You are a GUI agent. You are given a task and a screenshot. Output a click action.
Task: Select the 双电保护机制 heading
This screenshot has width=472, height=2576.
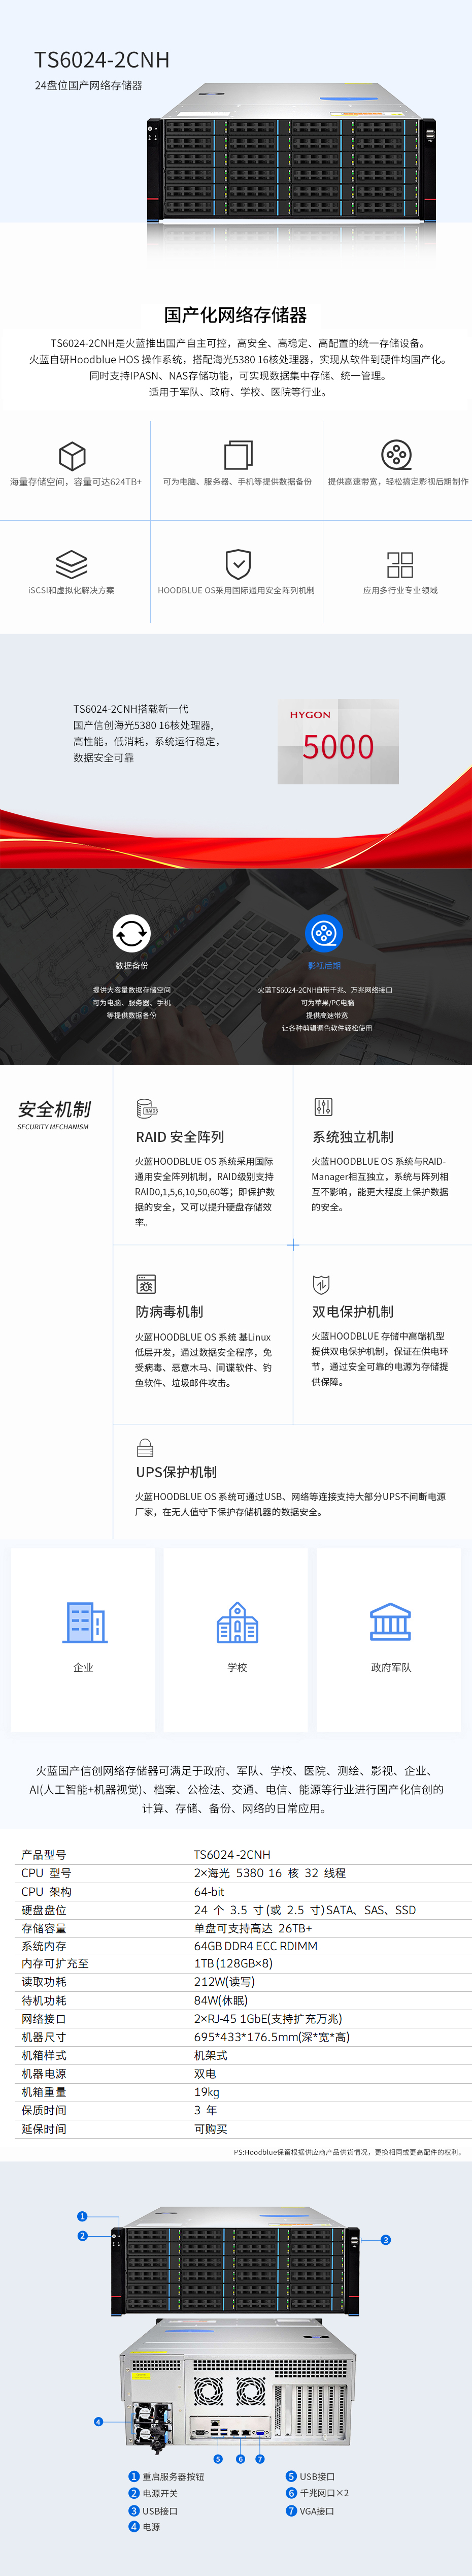(x=353, y=1312)
